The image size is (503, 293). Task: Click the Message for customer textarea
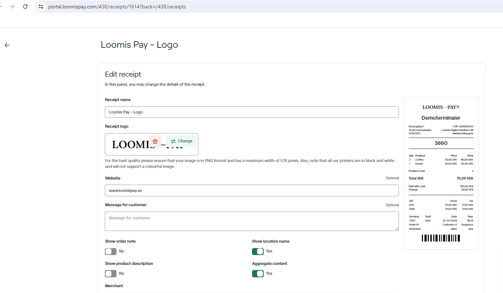click(x=251, y=221)
